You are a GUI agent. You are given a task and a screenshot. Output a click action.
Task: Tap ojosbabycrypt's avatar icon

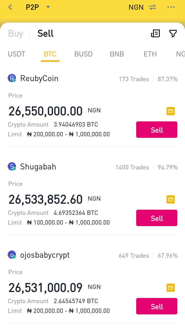tap(12, 255)
